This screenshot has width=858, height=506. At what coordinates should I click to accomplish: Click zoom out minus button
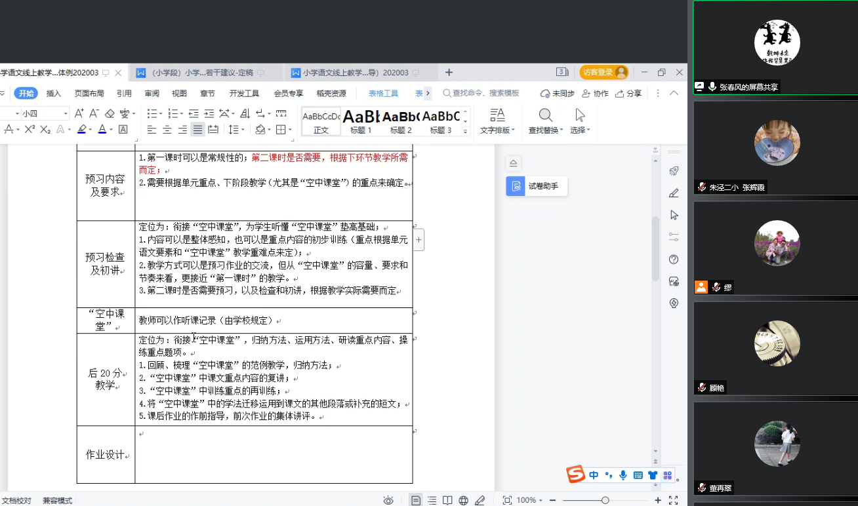(x=553, y=500)
